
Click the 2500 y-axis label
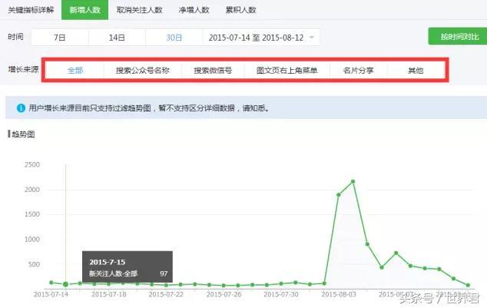(x=32, y=164)
